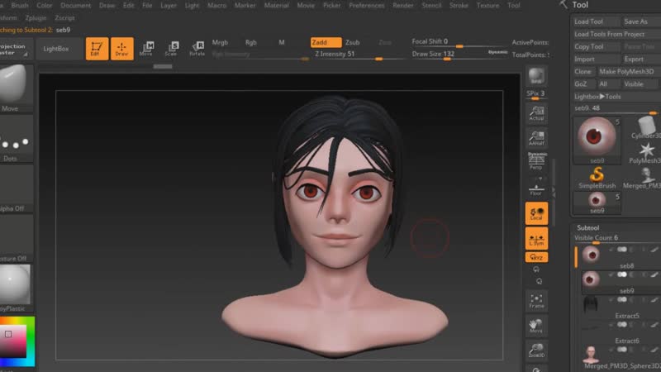Screen dimensions: 661x372
Task: Toggle visibility switch for seb9 subtool
Action: pos(622,274)
